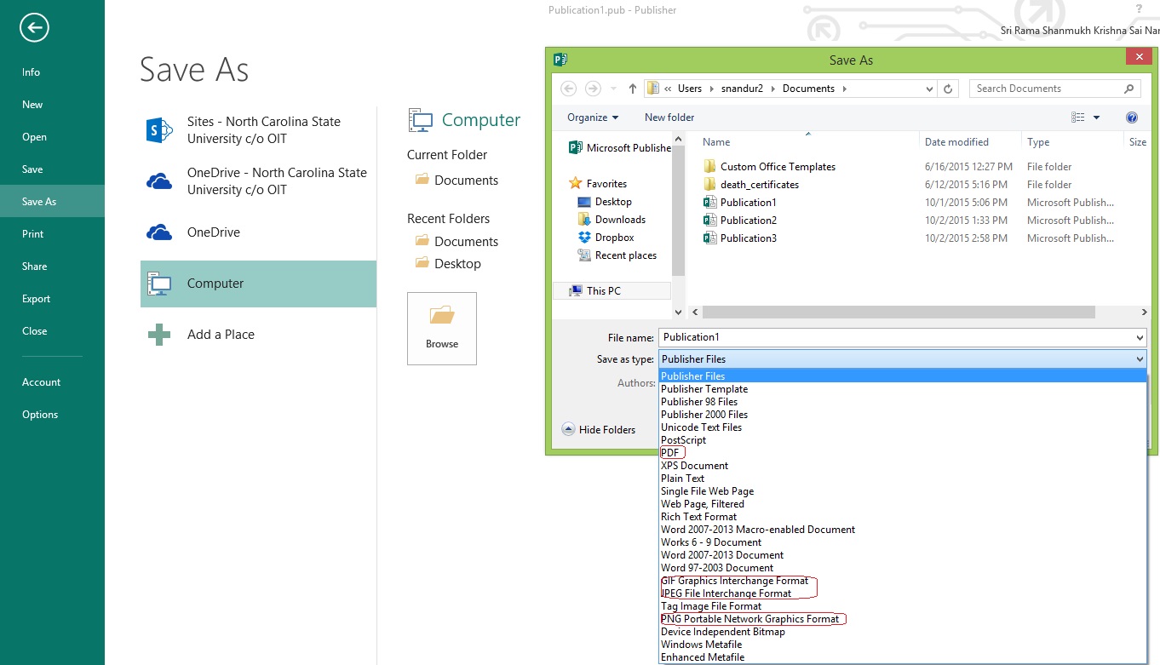Open the Organize menu
The width and height of the screenshot is (1160, 665).
point(593,118)
